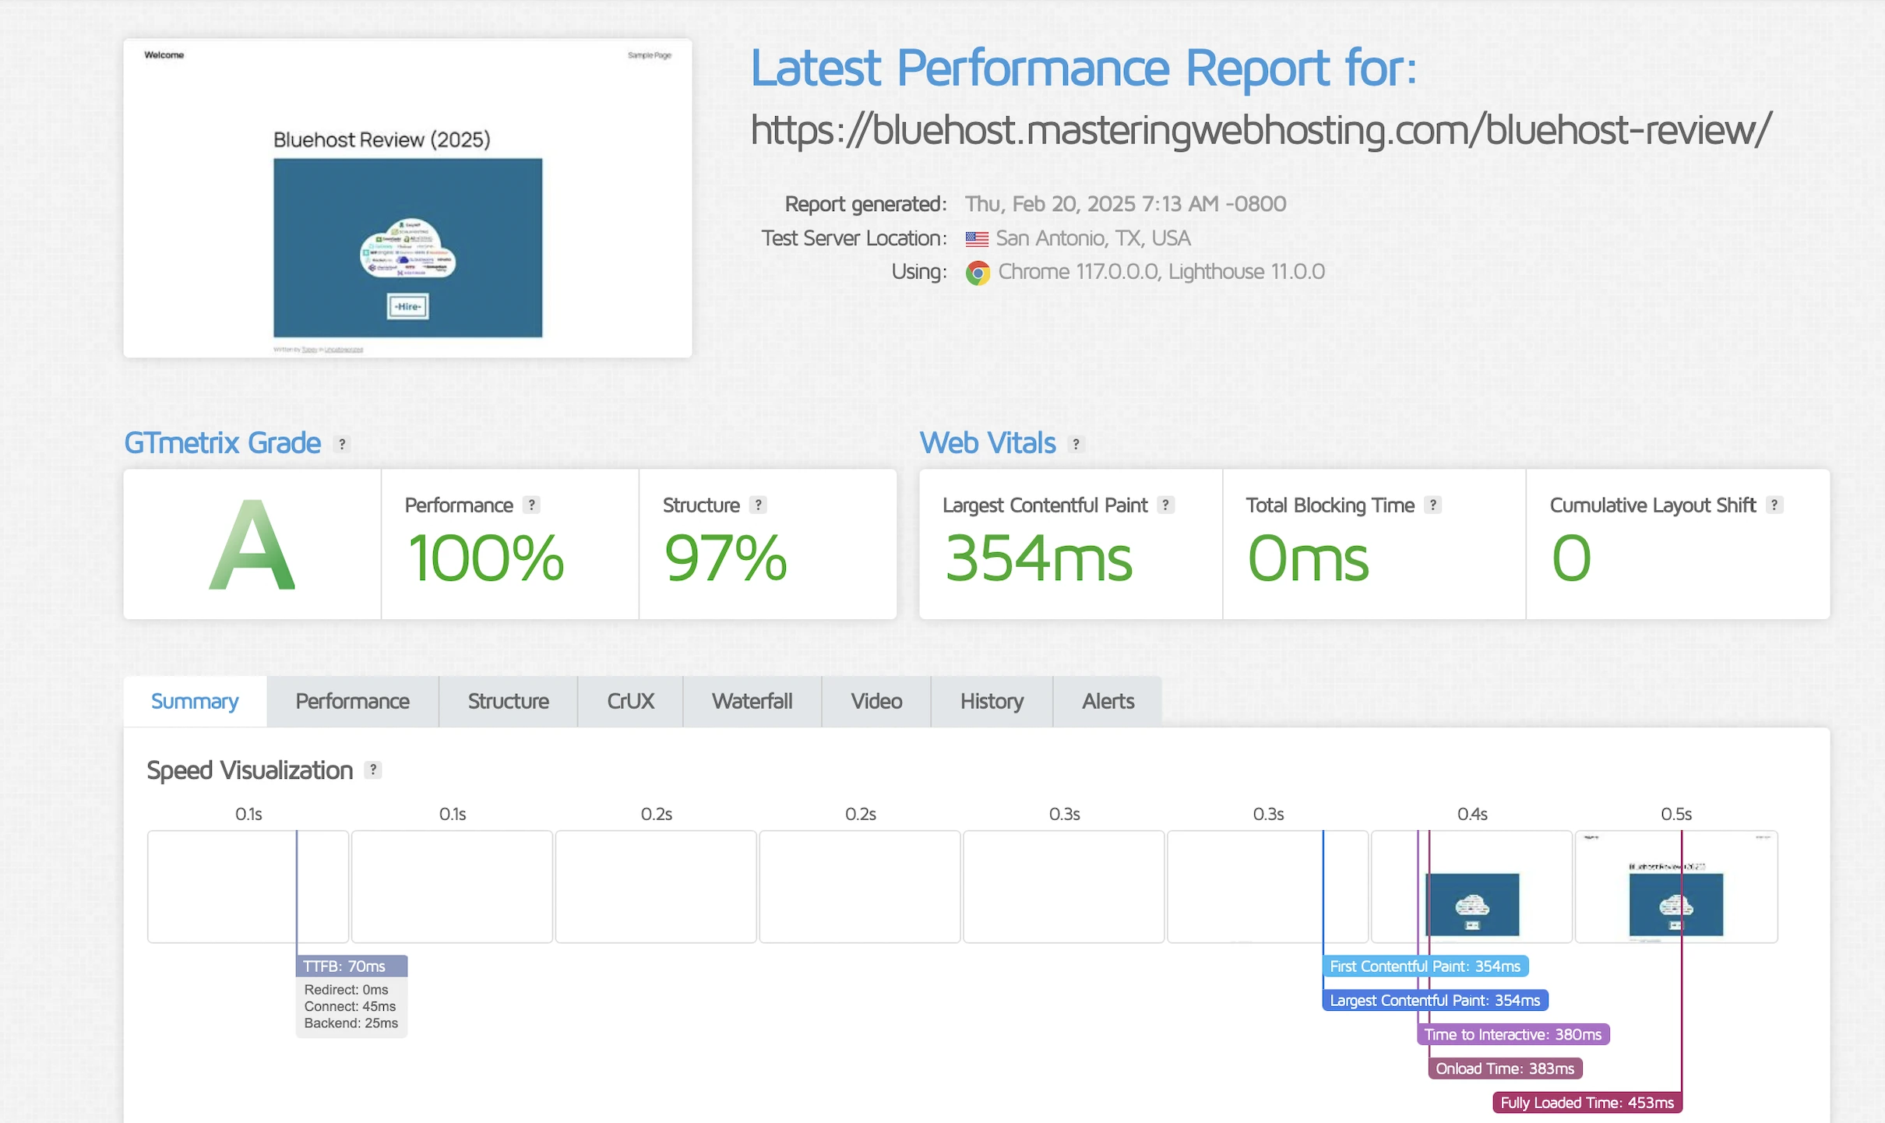1885x1123 pixels.
Task: Open the CrUX tab
Action: tap(629, 701)
